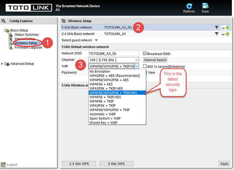This screenshot has height=170, width=234.
Task: Open Internet Setup in tree
Action: click(24, 39)
